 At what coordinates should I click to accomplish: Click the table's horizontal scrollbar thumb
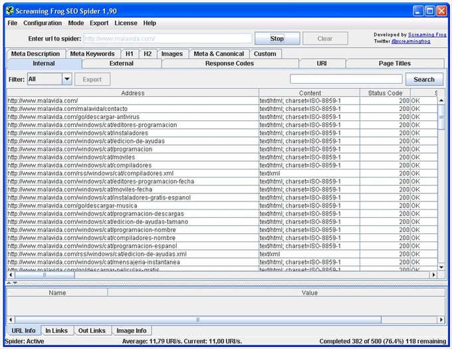(45, 275)
